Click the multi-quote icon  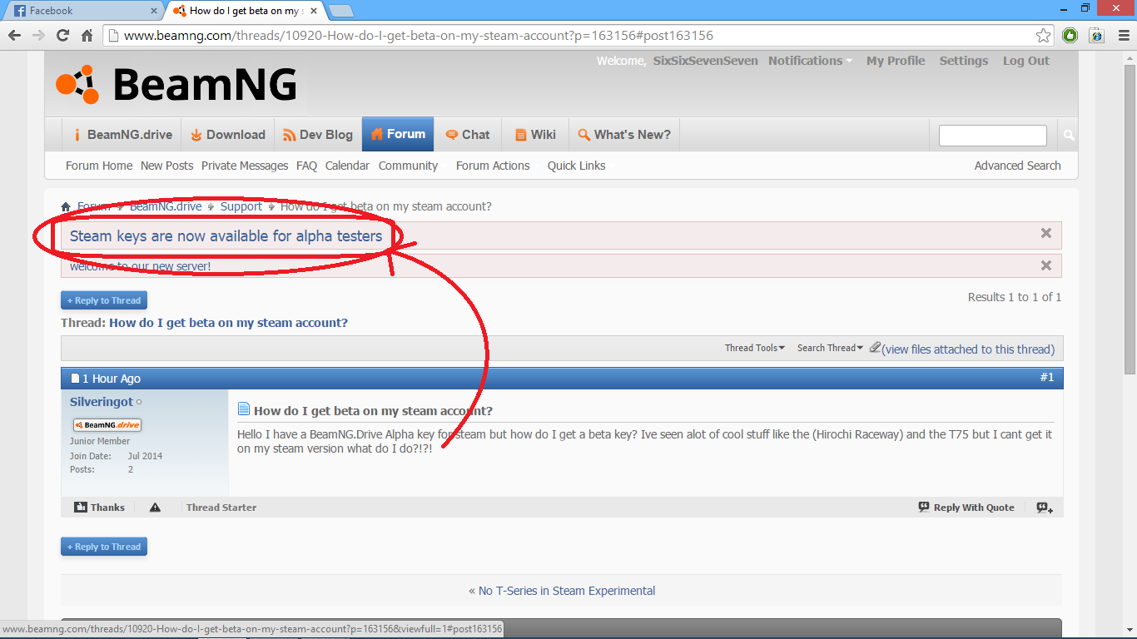click(x=1045, y=508)
